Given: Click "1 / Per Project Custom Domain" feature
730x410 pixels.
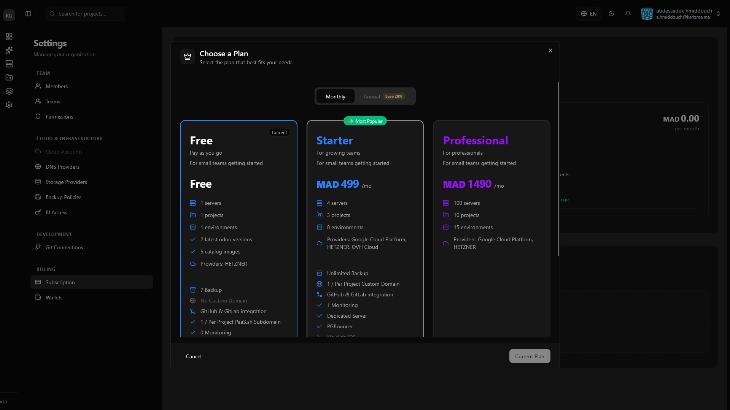Looking at the screenshot, I should click(x=363, y=284).
